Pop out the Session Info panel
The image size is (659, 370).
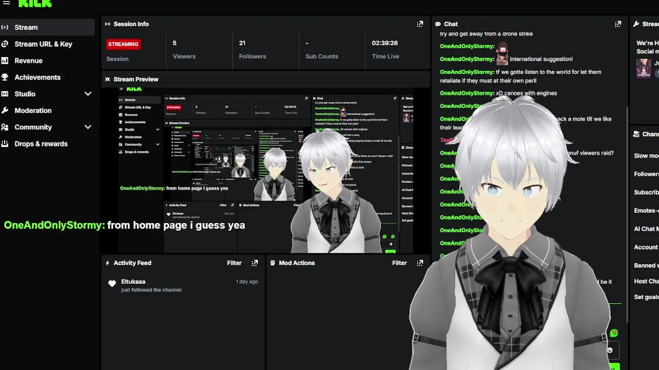(x=420, y=24)
